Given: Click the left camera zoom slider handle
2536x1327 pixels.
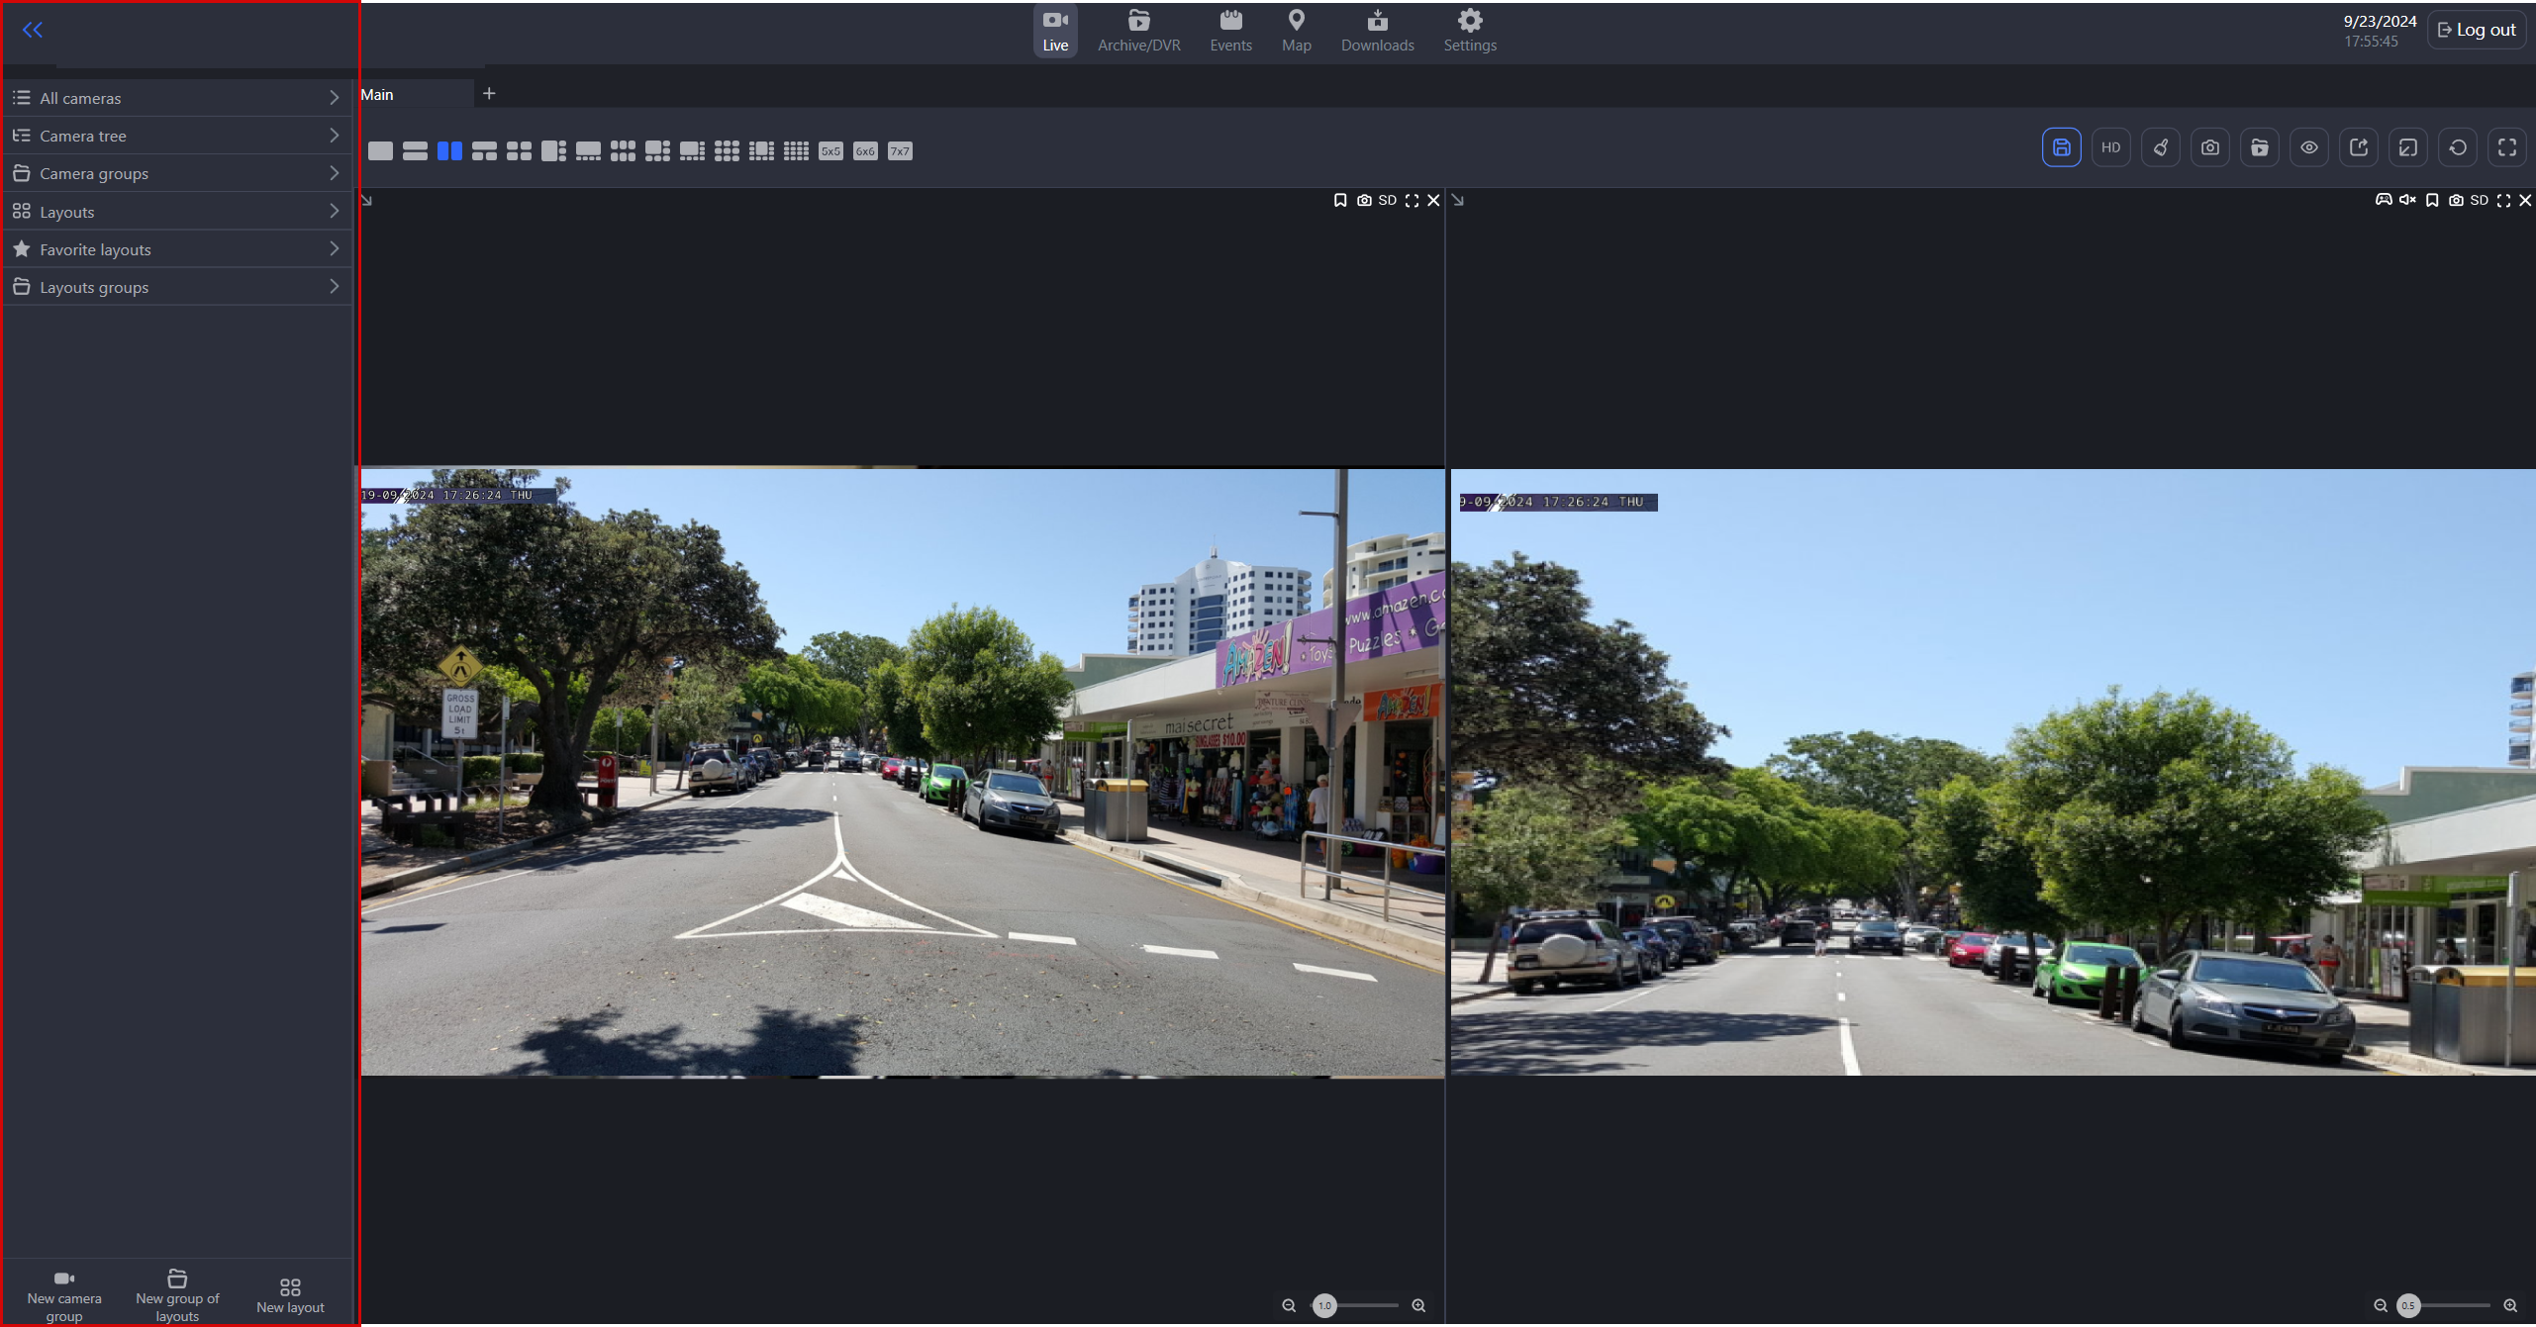Looking at the screenshot, I should click(1324, 1305).
